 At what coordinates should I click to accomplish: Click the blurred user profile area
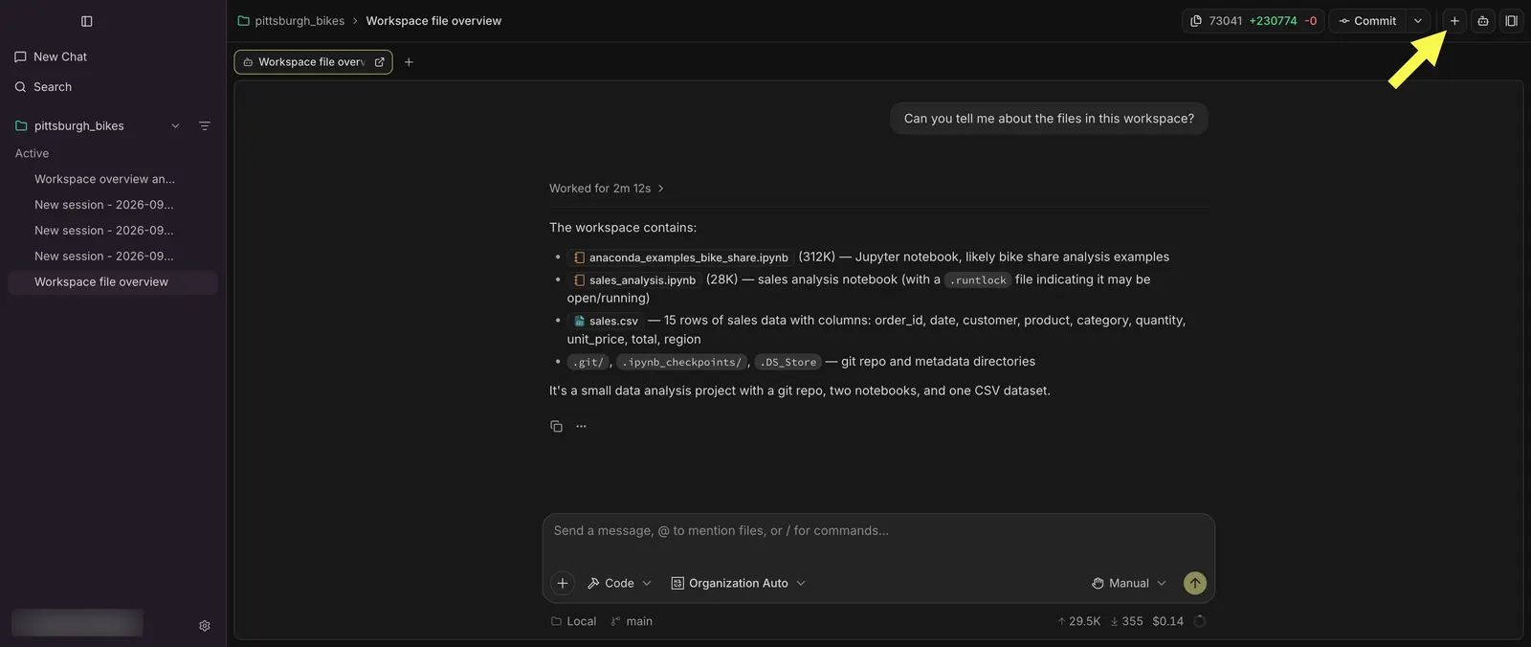tap(78, 623)
